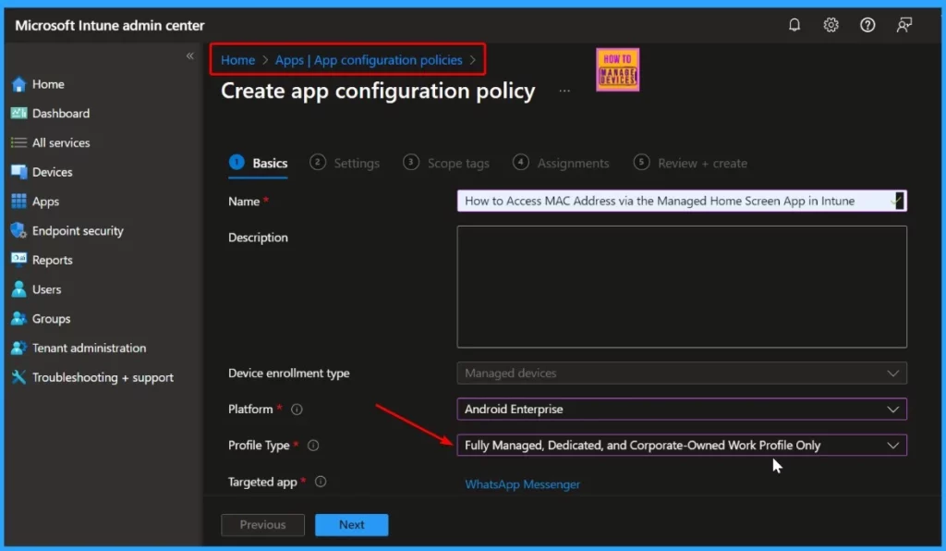Image resolution: width=946 pixels, height=551 pixels.
Task: Click the Home house icon in sidebar
Action: (x=18, y=84)
